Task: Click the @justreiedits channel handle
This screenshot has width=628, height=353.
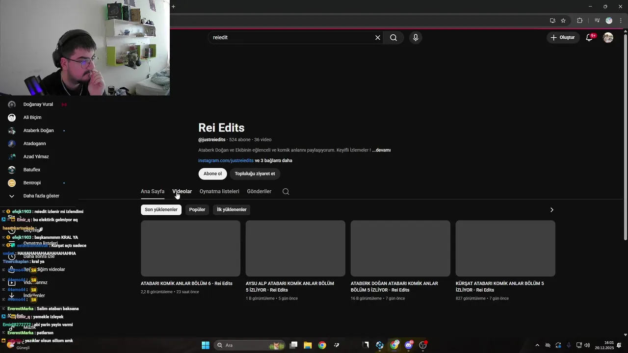Action: 212,140
